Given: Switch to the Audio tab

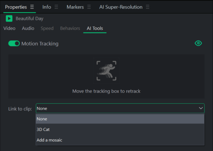Looking at the screenshot, I should click(x=28, y=28).
